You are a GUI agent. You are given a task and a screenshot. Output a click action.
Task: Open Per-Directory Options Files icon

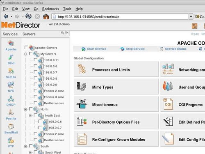click(x=82, y=121)
